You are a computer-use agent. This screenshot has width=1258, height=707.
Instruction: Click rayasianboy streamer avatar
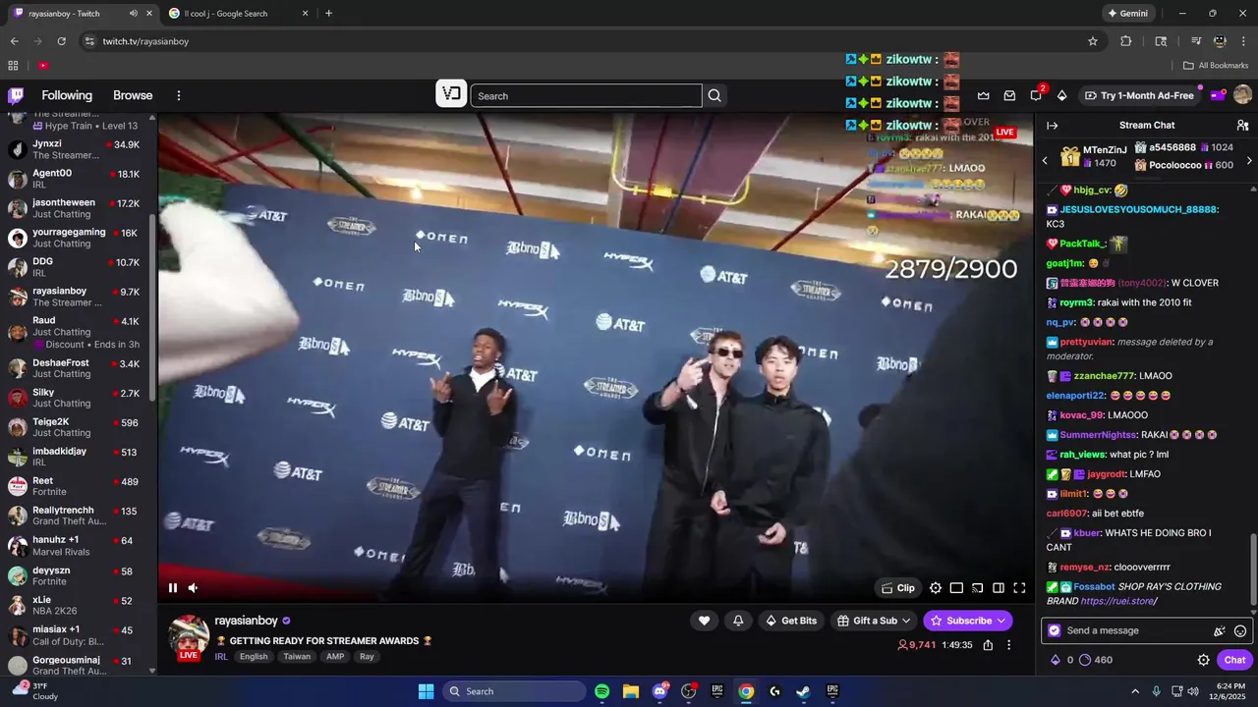pos(188,636)
